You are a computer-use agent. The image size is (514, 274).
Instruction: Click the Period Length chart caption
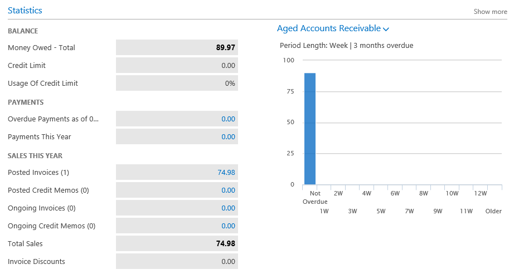coord(345,46)
